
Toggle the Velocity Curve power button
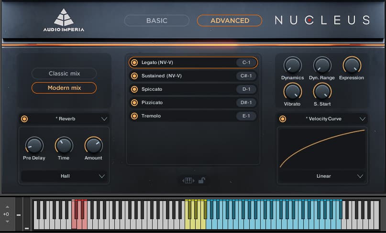pyautogui.click(x=282, y=119)
